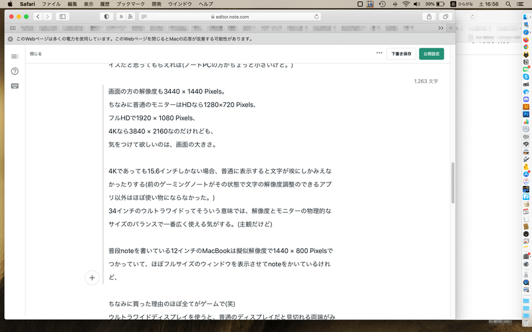
Task: Open the ヘルプ menu
Action: click(205, 4)
